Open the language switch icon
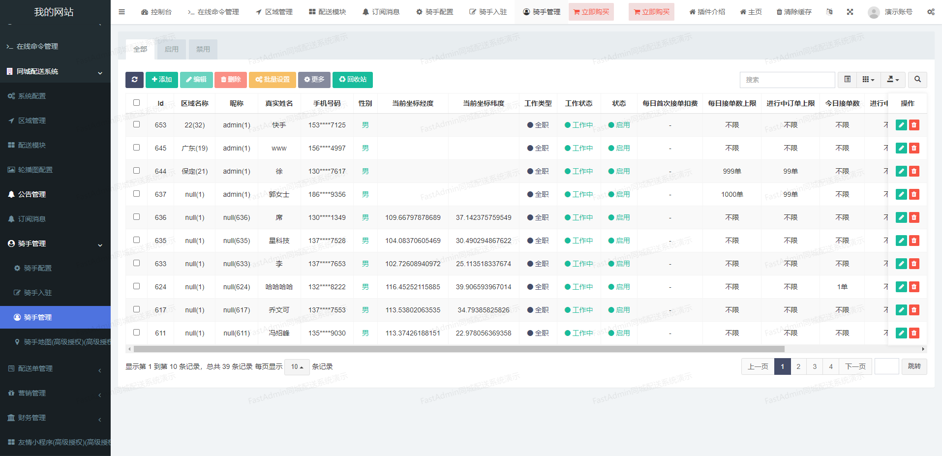The width and height of the screenshot is (942, 456). [x=829, y=12]
